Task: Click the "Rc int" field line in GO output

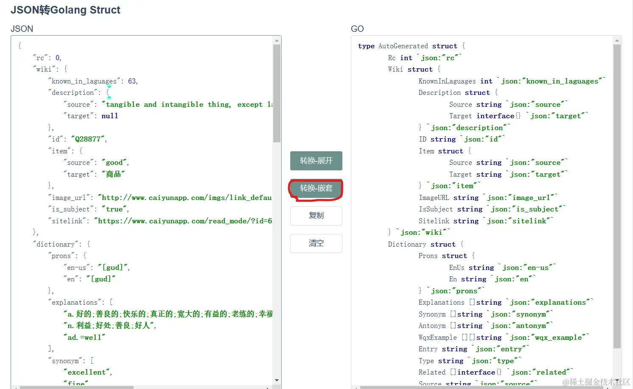Action: (425, 58)
